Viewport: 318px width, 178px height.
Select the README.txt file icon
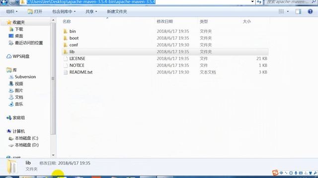65,72
